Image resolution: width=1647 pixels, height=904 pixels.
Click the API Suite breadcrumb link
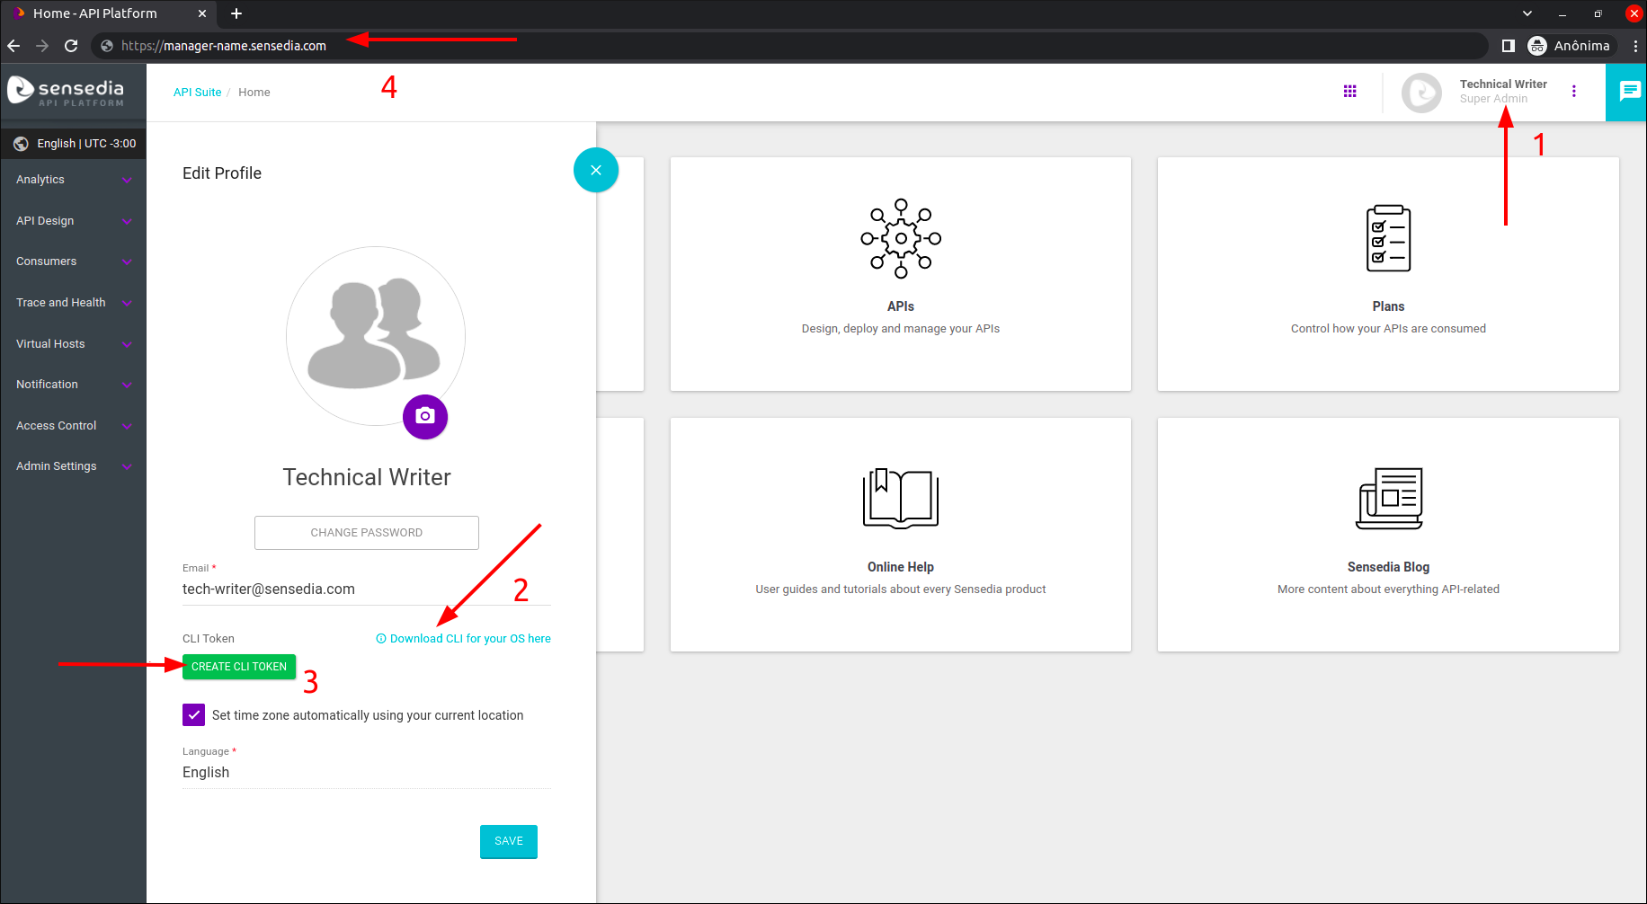coord(197,93)
